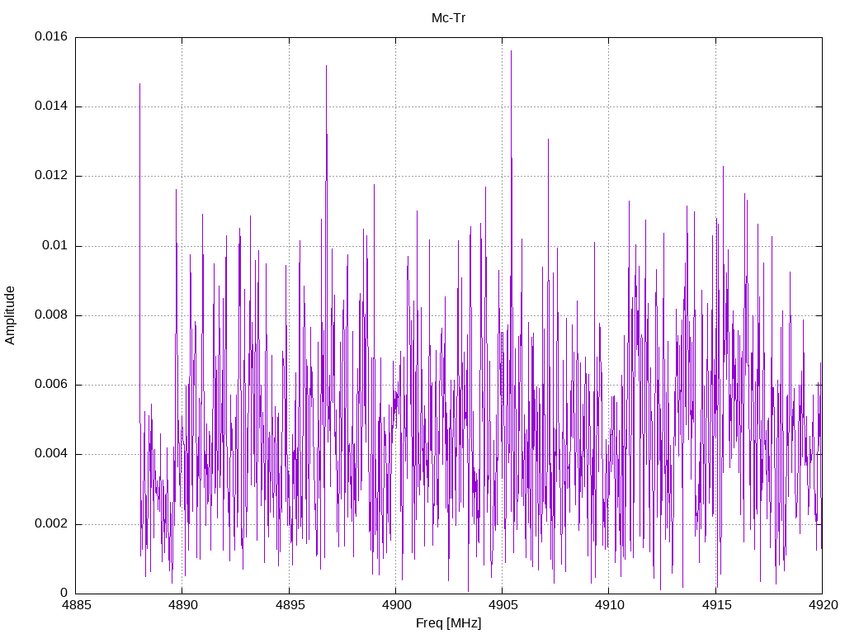This screenshot has height=634, width=845.
Task: Click the 0.006 y-axis tick label
Action: 51,385
